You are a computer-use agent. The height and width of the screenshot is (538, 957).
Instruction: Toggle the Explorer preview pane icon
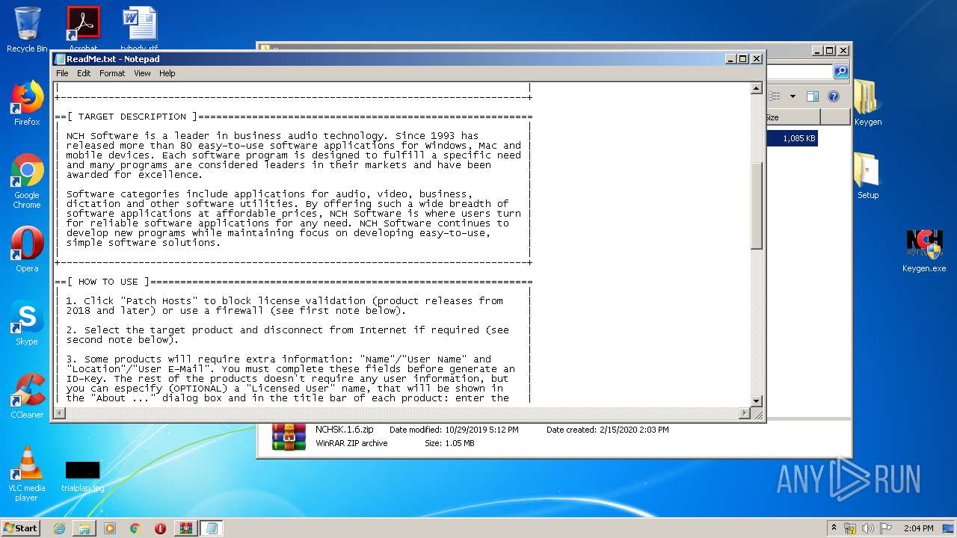coord(813,96)
